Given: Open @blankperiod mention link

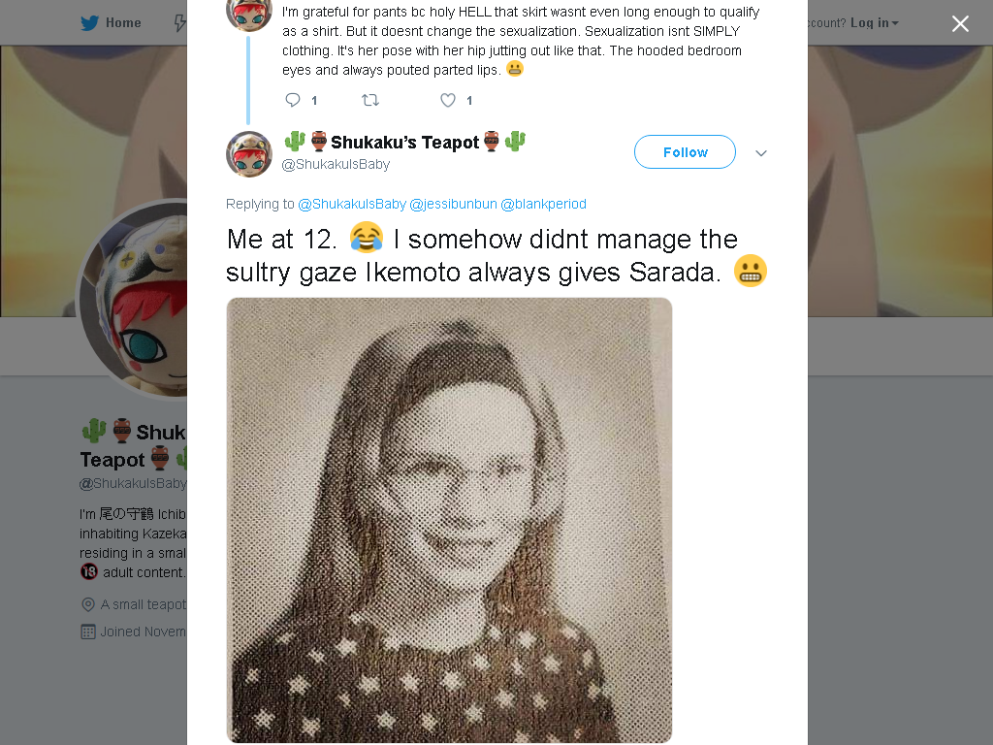Looking at the screenshot, I should tap(543, 204).
